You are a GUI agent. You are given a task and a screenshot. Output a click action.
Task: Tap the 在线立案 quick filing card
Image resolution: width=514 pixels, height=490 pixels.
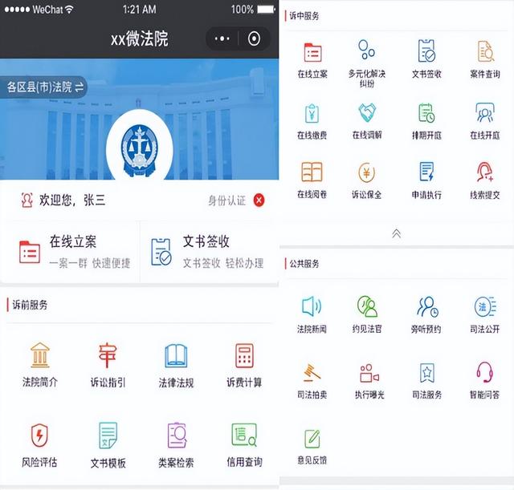(71, 251)
